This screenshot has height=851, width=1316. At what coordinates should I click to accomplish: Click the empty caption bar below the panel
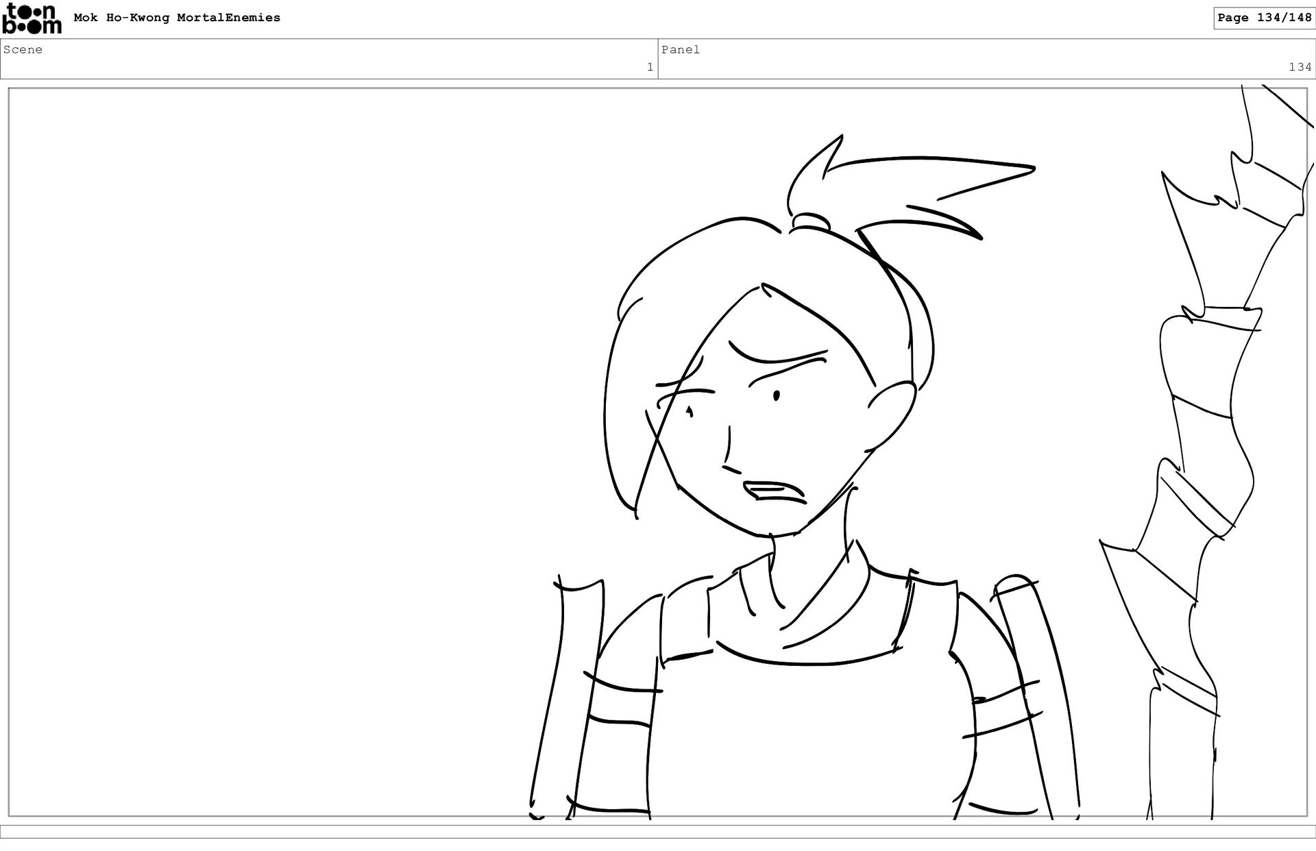[x=658, y=832]
